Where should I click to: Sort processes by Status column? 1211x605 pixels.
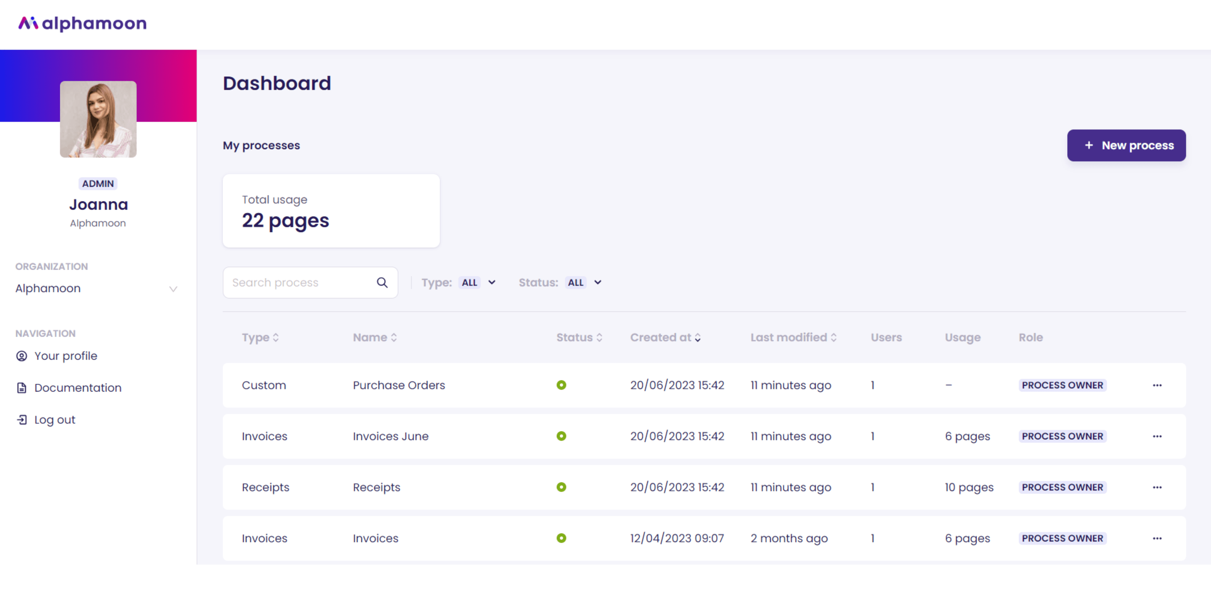click(x=579, y=337)
